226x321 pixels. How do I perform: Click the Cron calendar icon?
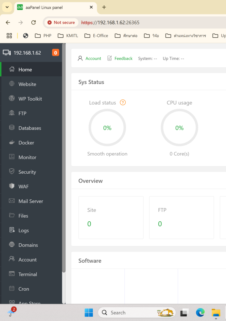[12, 288]
